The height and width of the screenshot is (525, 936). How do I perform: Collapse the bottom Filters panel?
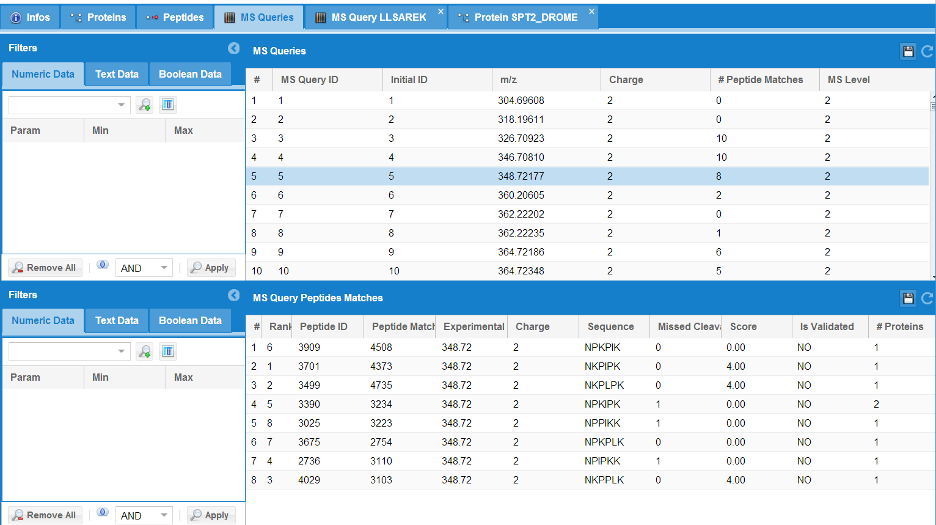233,295
